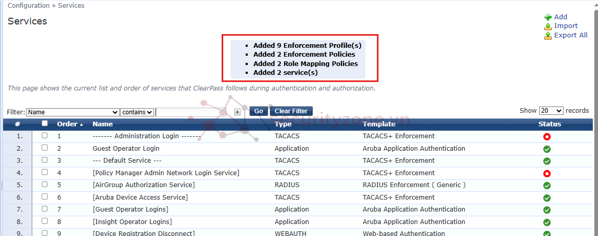The image size is (598, 236).
Task: Sort table by the Order column header
Action: 69,124
